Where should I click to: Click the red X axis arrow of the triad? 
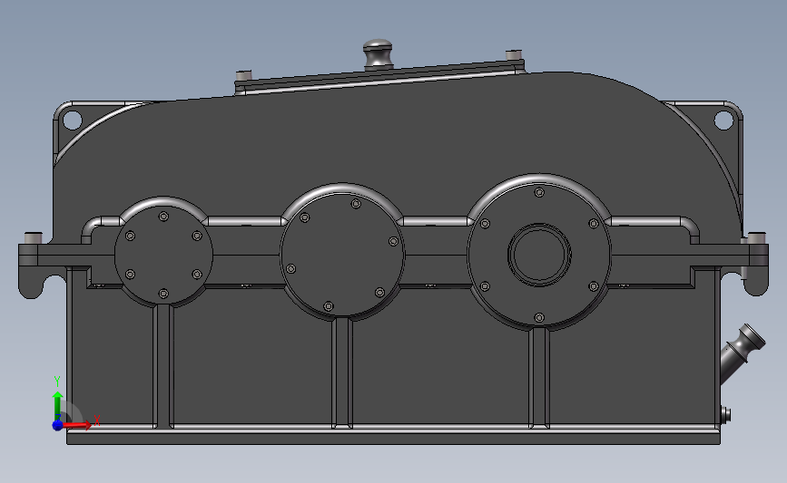click(77, 425)
